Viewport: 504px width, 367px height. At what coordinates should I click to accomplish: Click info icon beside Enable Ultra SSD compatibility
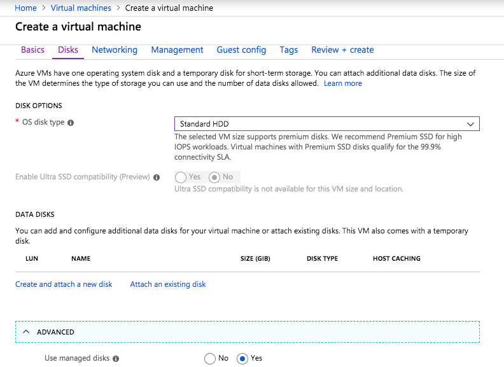157,177
